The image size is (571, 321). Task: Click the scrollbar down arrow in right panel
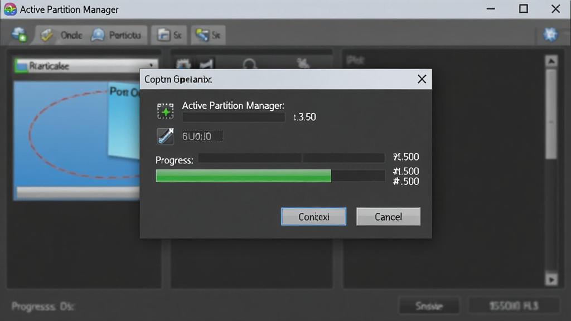[x=551, y=280]
